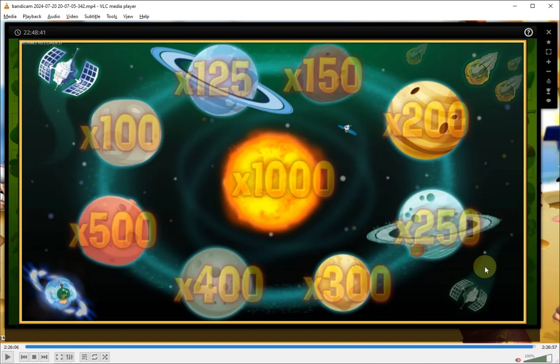Click the trophy icon in sidebar
The width and height of the screenshot is (560, 364).
[x=549, y=91]
